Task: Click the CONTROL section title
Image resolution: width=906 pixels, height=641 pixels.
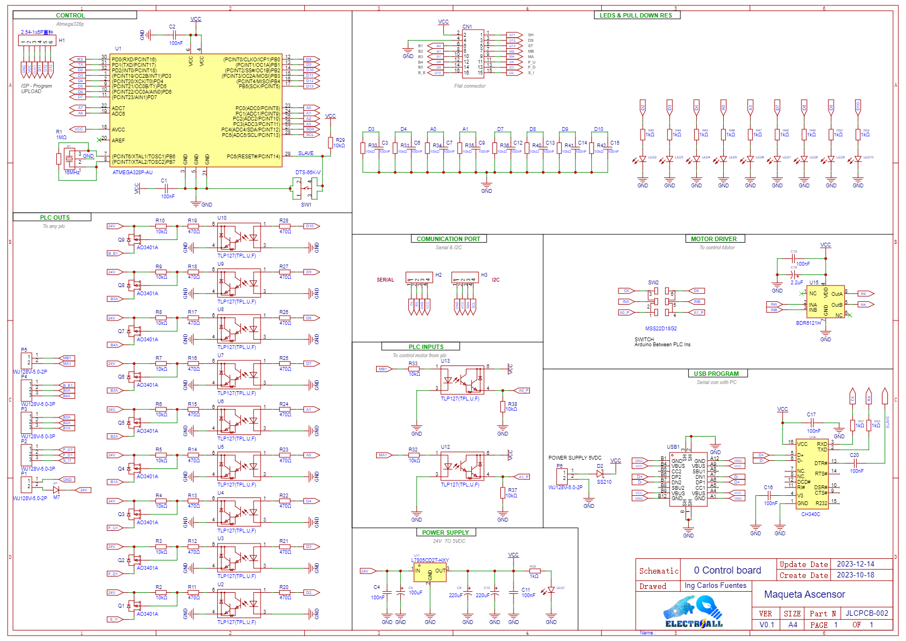Action: (71, 15)
